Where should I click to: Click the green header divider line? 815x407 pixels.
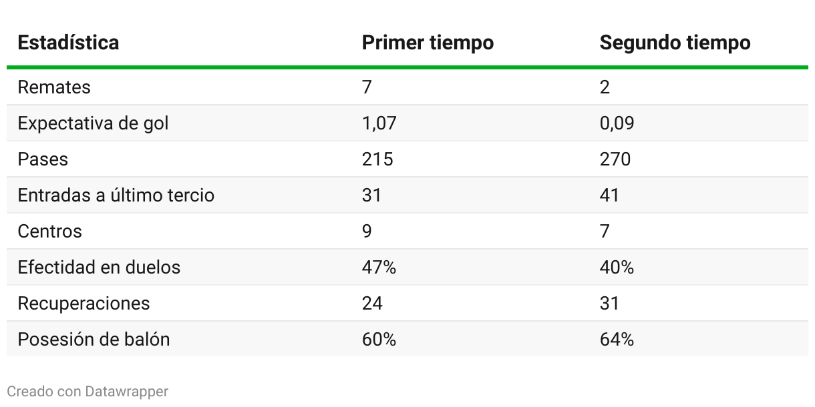[x=407, y=67]
